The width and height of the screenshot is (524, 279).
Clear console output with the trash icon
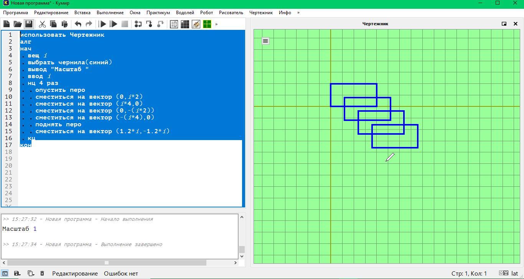point(42,273)
